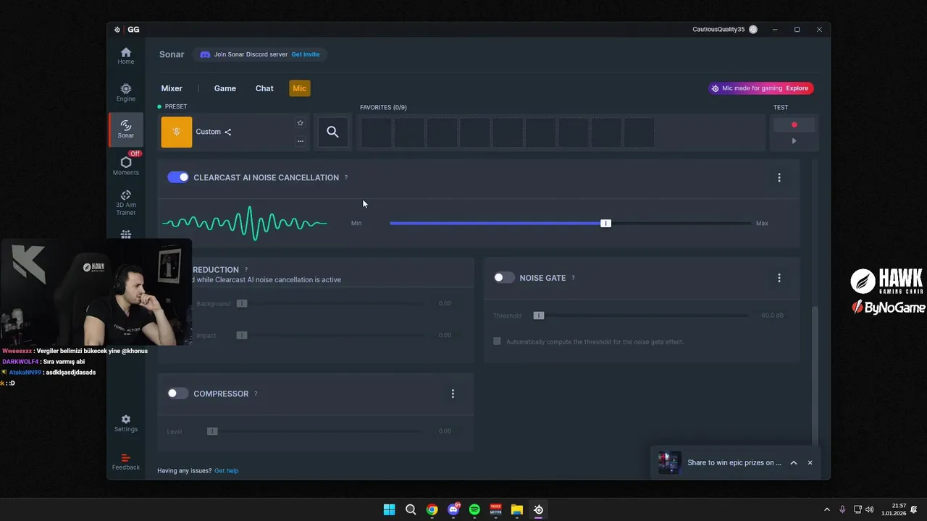The height and width of the screenshot is (521, 927).
Task: Open File Explorer from the taskbar
Action: [517, 509]
